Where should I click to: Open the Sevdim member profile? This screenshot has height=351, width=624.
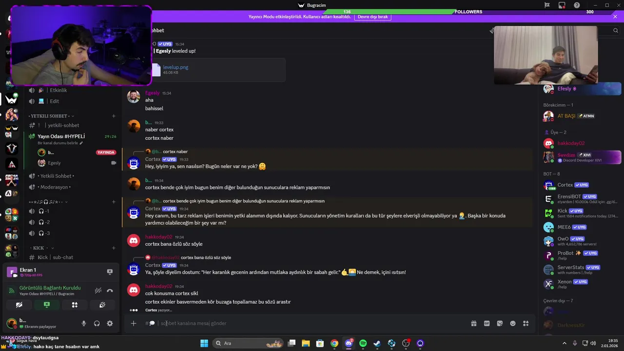point(582,157)
